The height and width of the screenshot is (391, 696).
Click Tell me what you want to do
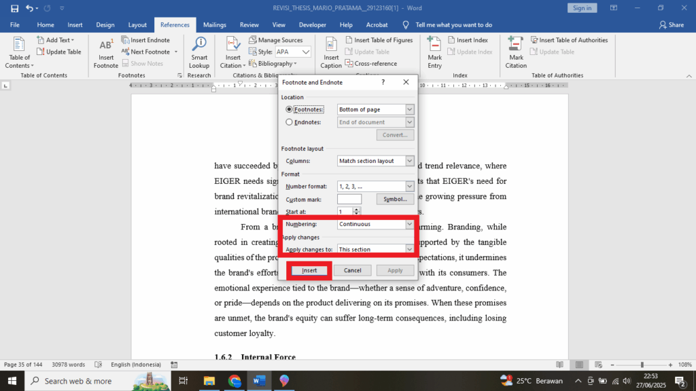(x=453, y=25)
